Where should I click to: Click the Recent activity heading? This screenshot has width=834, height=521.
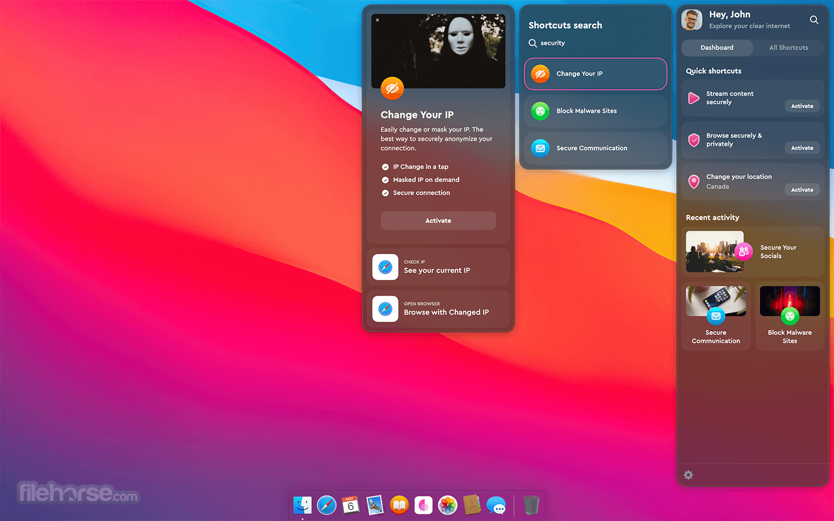tap(712, 218)
